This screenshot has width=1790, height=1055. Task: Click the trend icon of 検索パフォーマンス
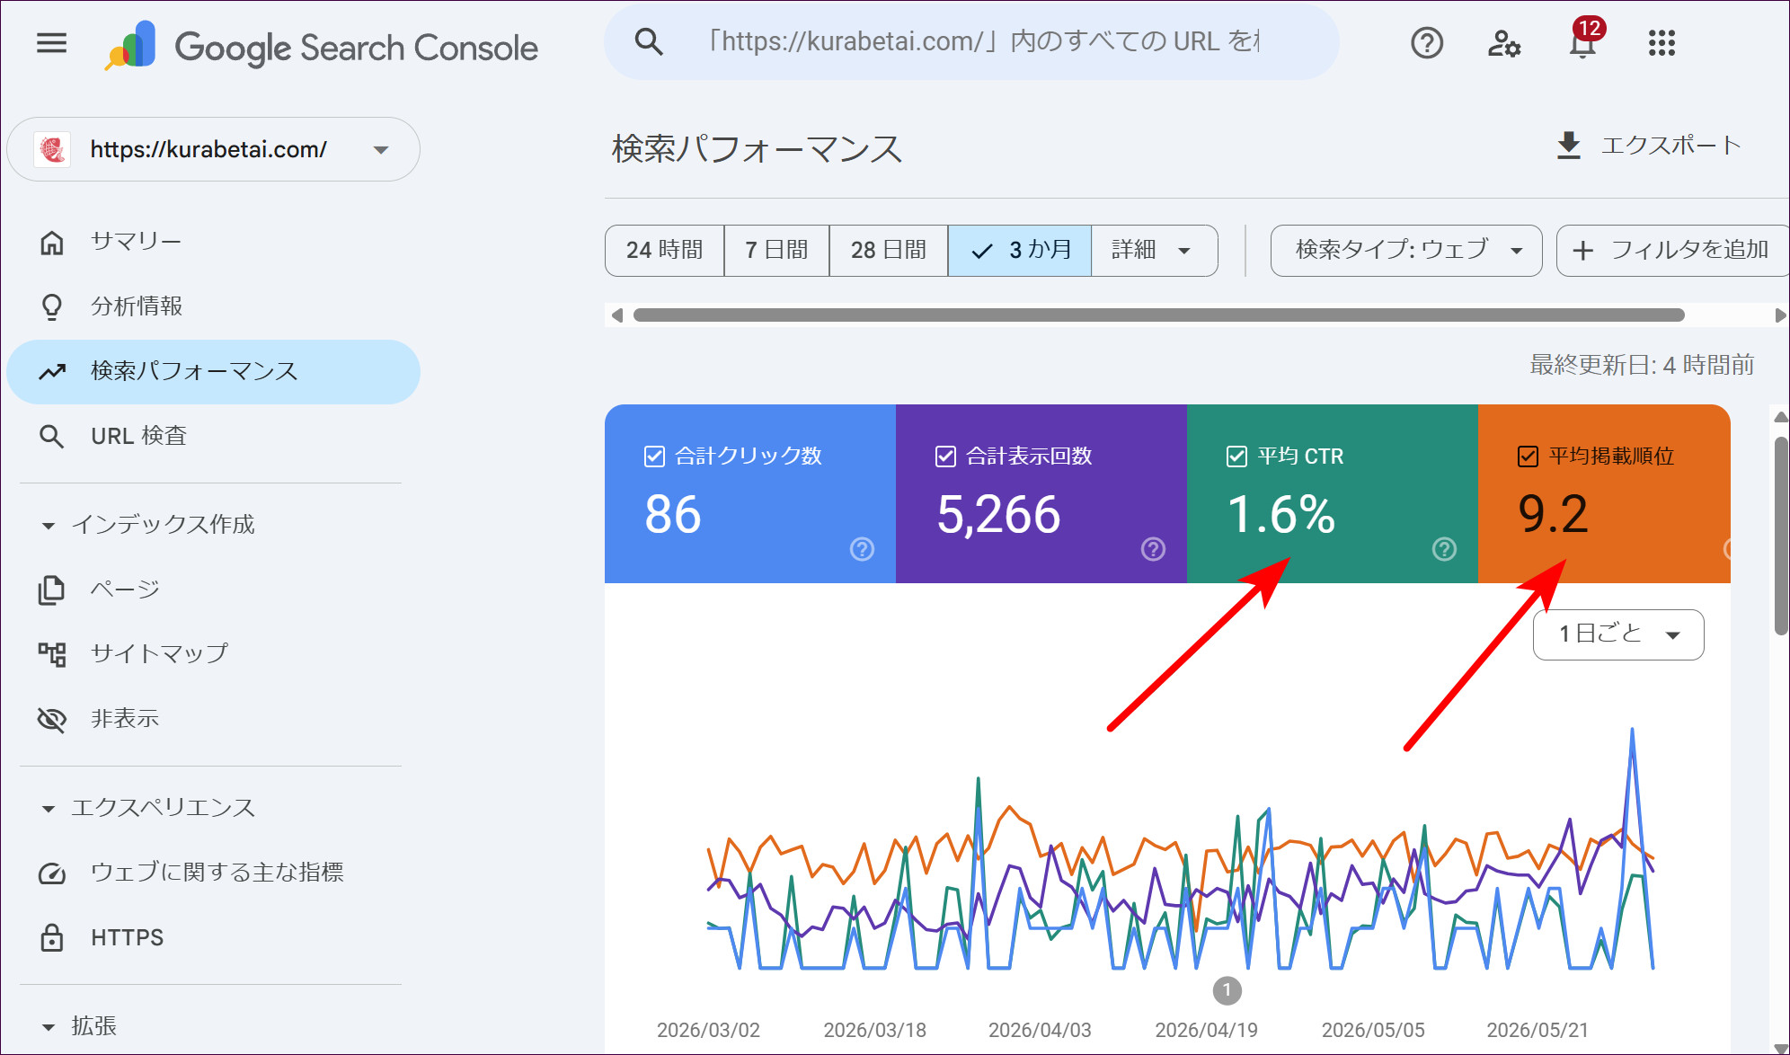(x=52, y=371)
